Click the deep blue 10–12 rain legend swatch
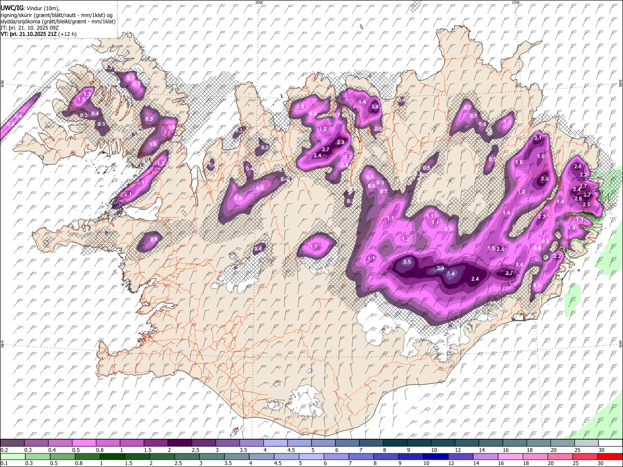623x467 pixels. pos(436,456)
